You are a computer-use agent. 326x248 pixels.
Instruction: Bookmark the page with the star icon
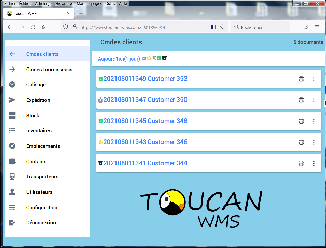click(223, 27)
